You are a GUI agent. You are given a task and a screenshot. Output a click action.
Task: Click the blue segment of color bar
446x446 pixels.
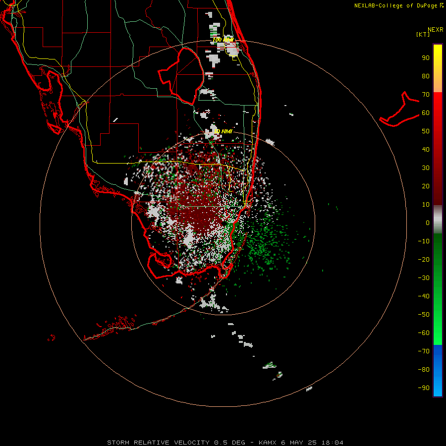point(438,371)
